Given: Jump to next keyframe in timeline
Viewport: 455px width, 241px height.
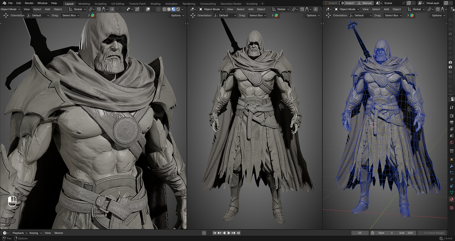Looking at the screenshot, I should tap(234, 233).
